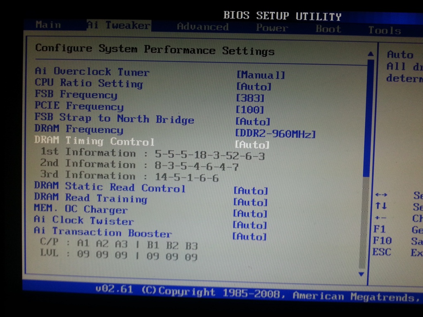
Task: Click the blue scrollbar thumb
Action: (x=368, y=118)
